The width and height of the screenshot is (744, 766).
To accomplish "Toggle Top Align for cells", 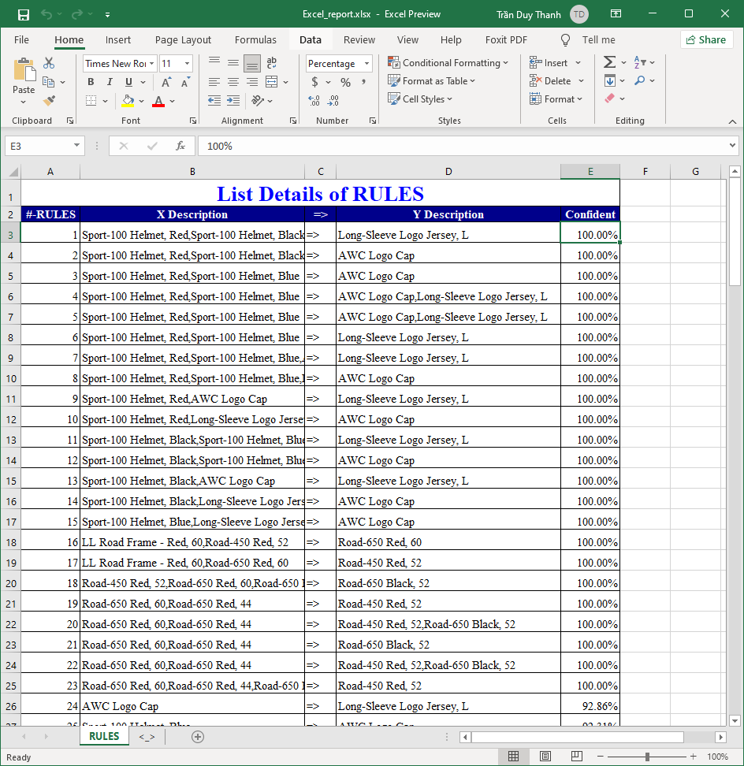I will coord(214,62).
